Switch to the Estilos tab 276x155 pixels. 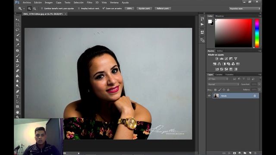point(220,51)
